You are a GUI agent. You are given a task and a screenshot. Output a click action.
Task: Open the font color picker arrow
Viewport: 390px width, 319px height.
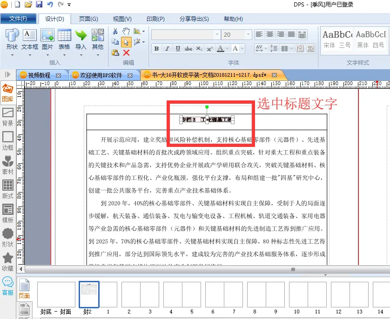click(x=227, y=49)
